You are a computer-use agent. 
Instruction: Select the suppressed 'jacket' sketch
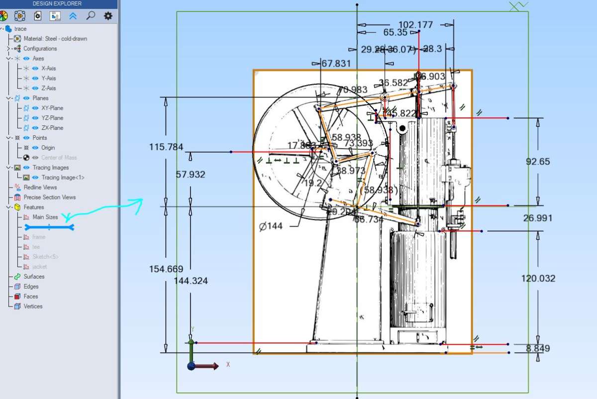40,267
